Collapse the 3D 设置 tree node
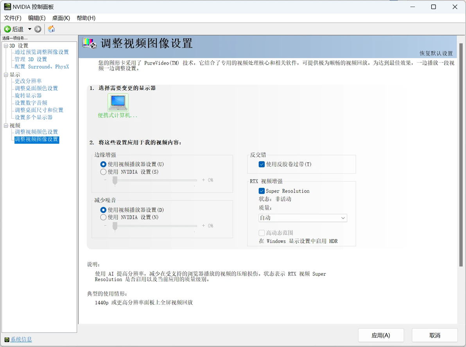 click(6, 46)
